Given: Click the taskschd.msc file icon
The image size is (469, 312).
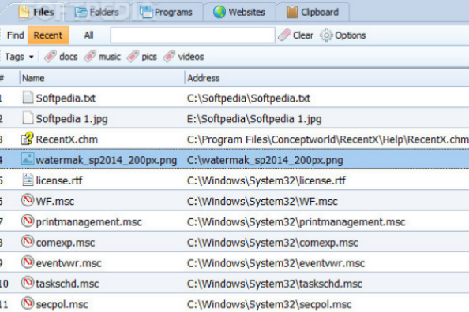Looking at the screenshot, I should pyautogui.click(x=28, y=283).
